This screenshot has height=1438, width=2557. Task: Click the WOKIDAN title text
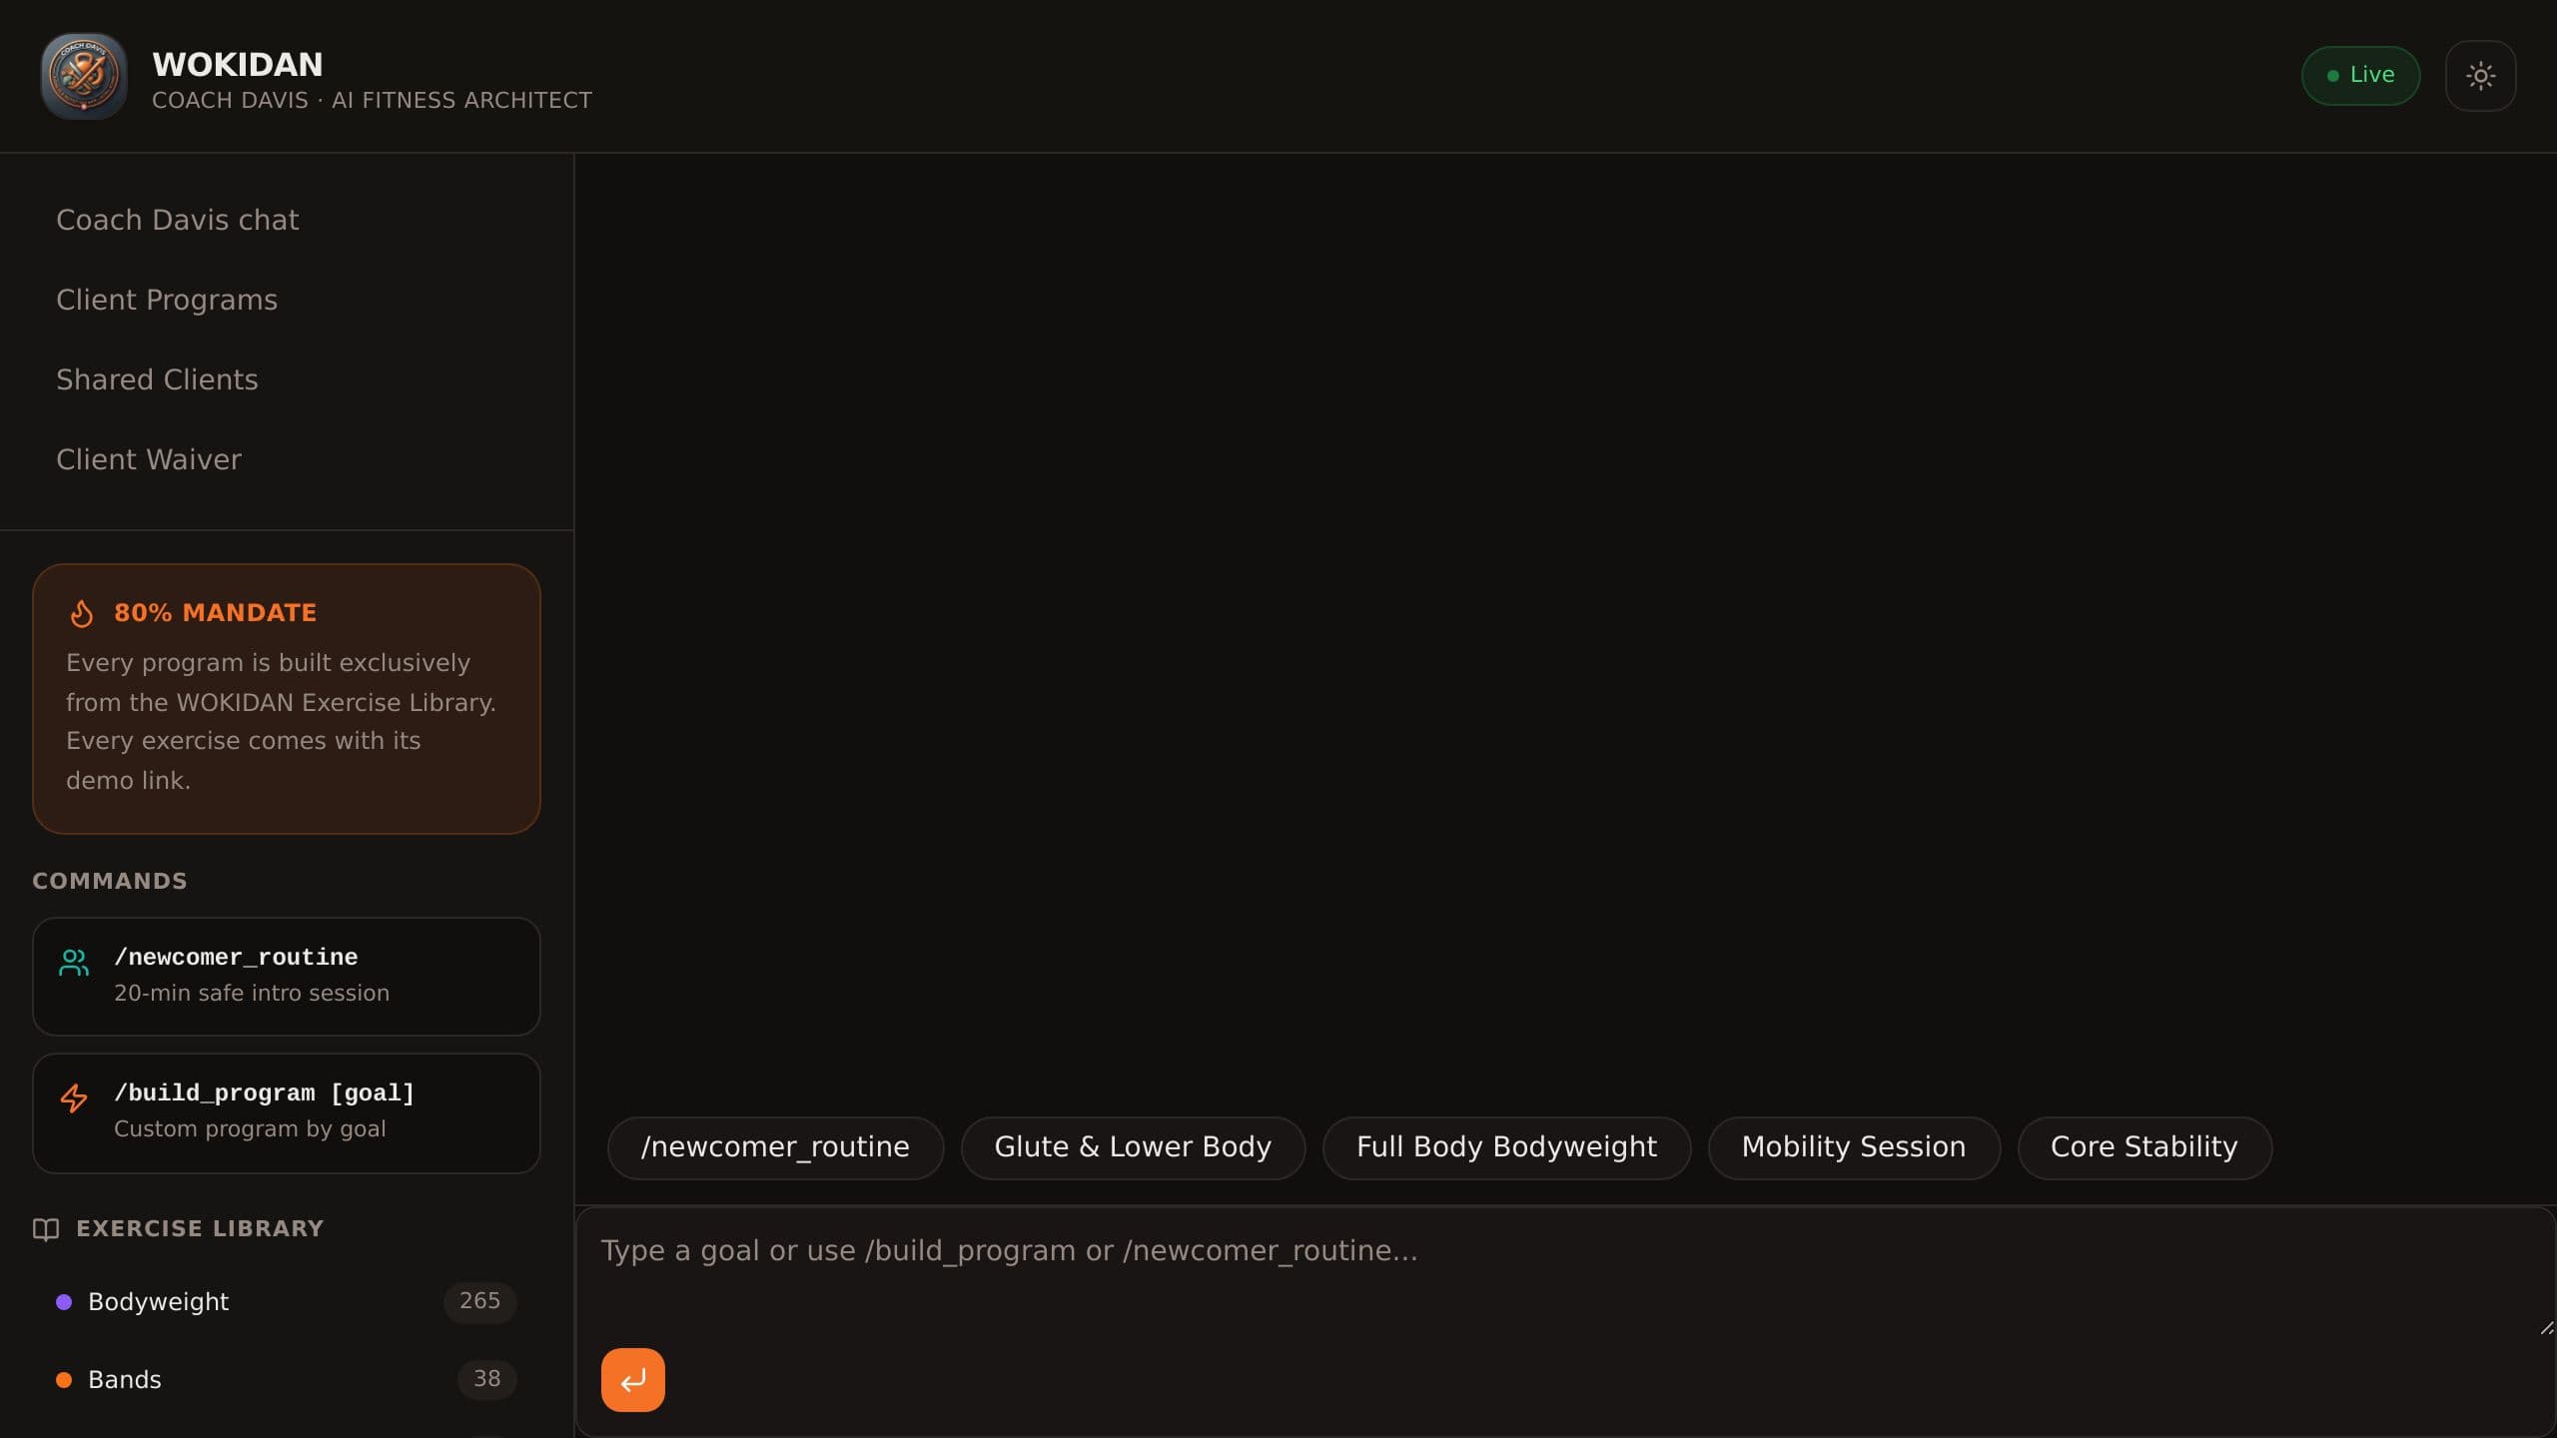pyautogui.click(x=238, y=65)
